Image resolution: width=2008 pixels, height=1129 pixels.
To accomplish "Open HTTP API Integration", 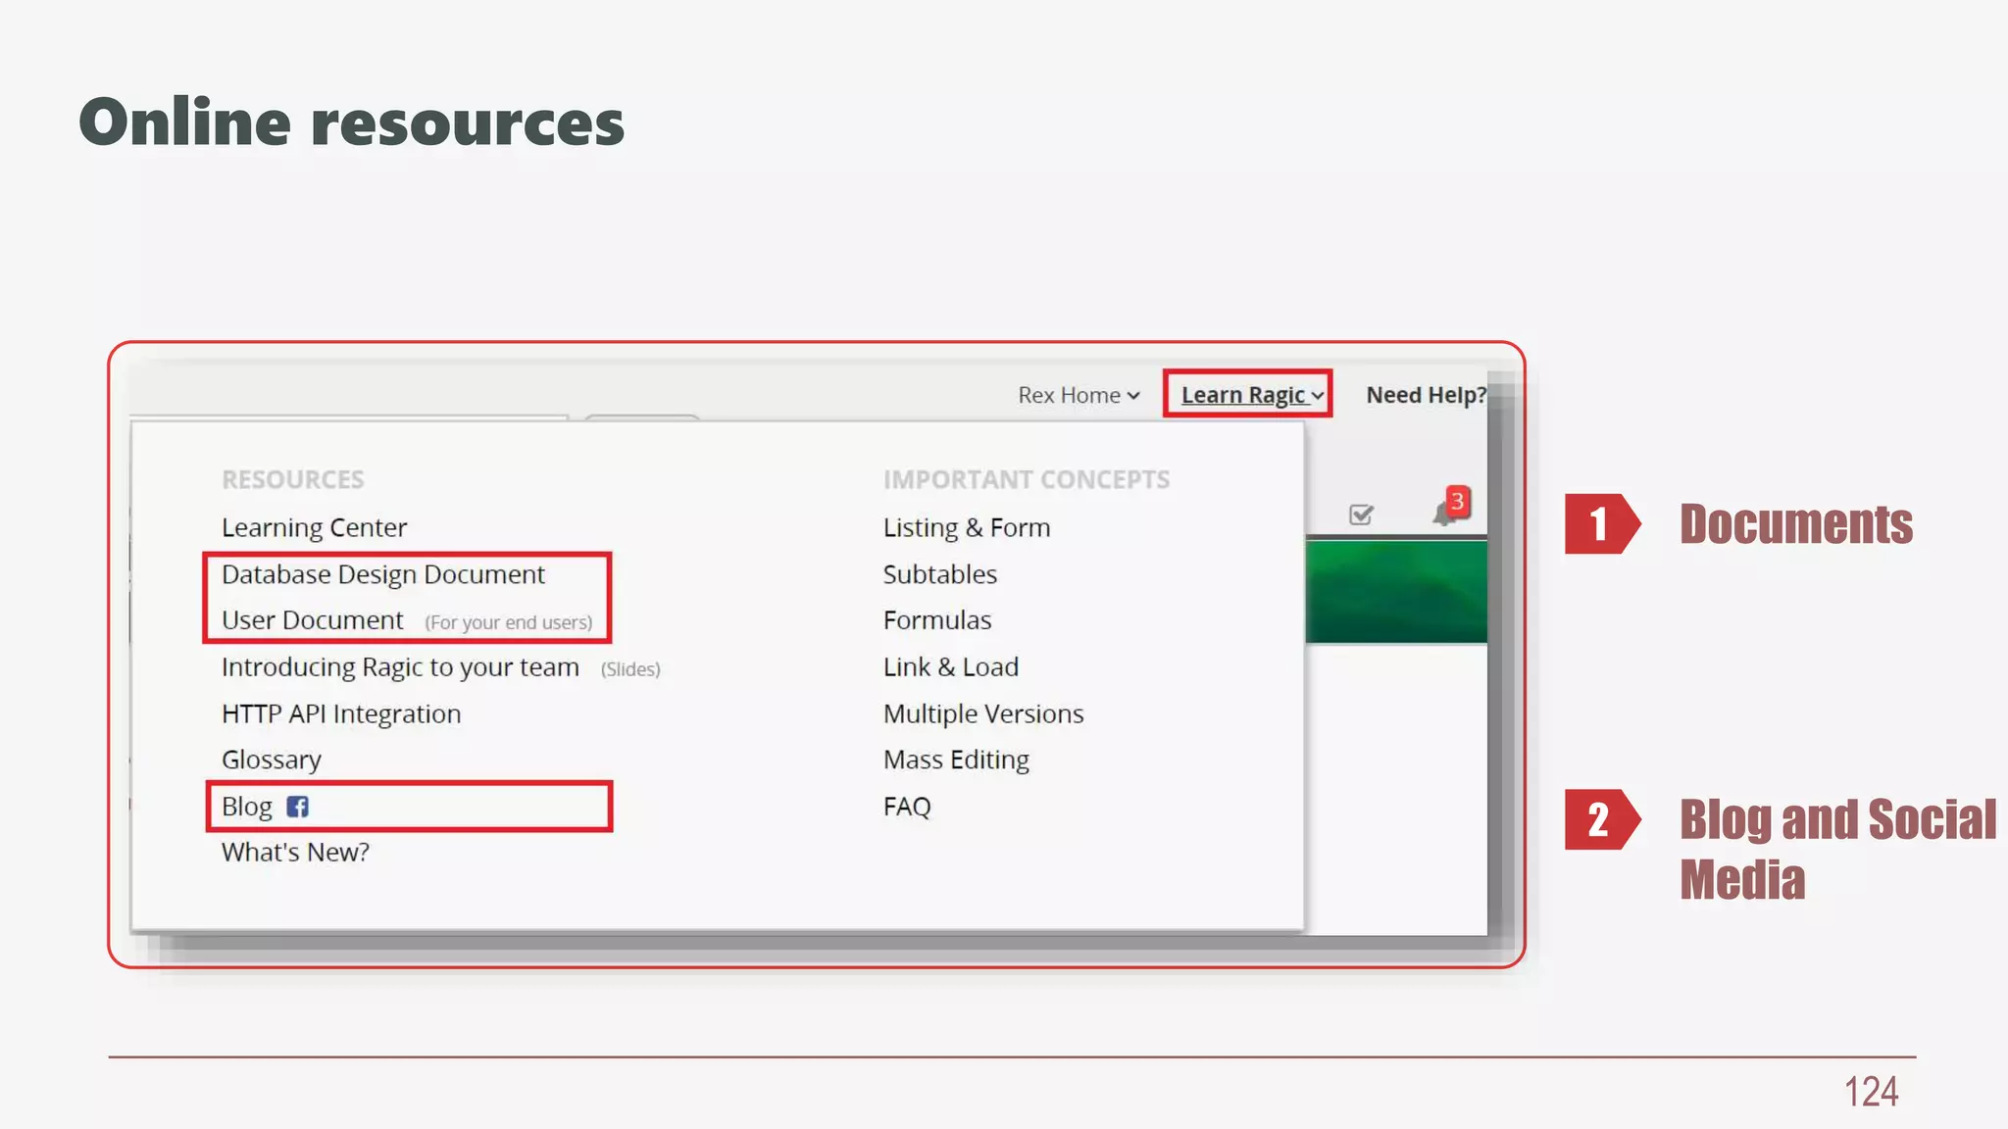I will [341, 713].
